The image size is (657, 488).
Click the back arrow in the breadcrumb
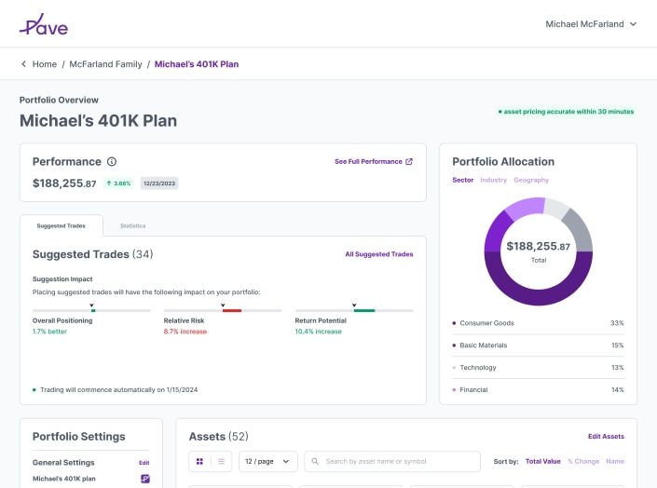click(x=23, y=64)
